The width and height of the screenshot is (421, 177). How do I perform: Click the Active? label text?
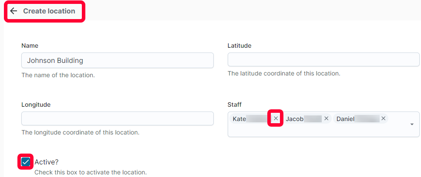click(x=47, y=162)
